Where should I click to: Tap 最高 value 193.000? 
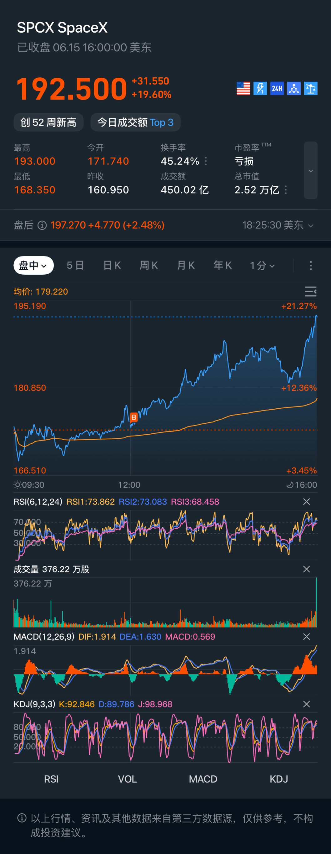(x=35, y=161)
